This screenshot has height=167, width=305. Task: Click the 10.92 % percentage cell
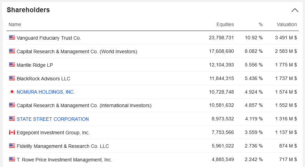click(254, 38)
